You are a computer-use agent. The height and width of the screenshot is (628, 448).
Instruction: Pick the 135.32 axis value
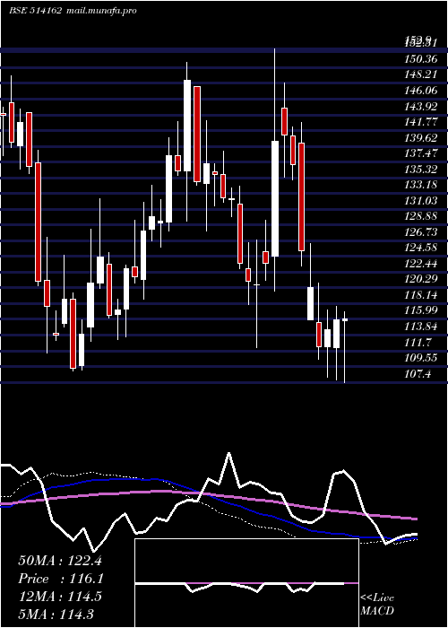coord(420,169)
